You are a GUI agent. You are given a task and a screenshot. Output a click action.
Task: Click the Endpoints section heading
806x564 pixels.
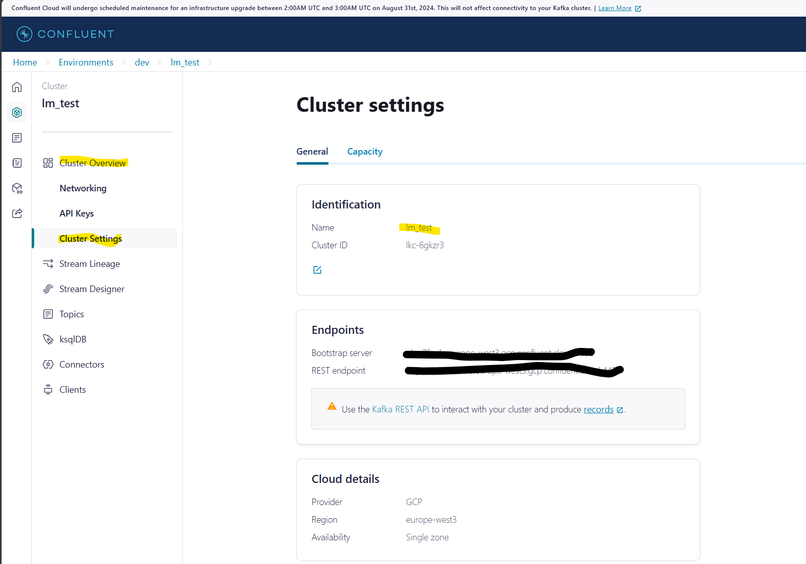click(338, 330)
